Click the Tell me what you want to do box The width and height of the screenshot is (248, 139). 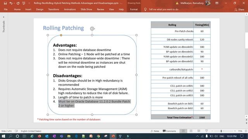pos(164,9)
